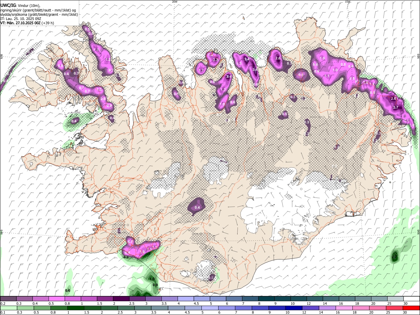Viewport: 420px width, 315px height.
Task: Click the white snow swatch labeled 30
Action: [411, 299]
